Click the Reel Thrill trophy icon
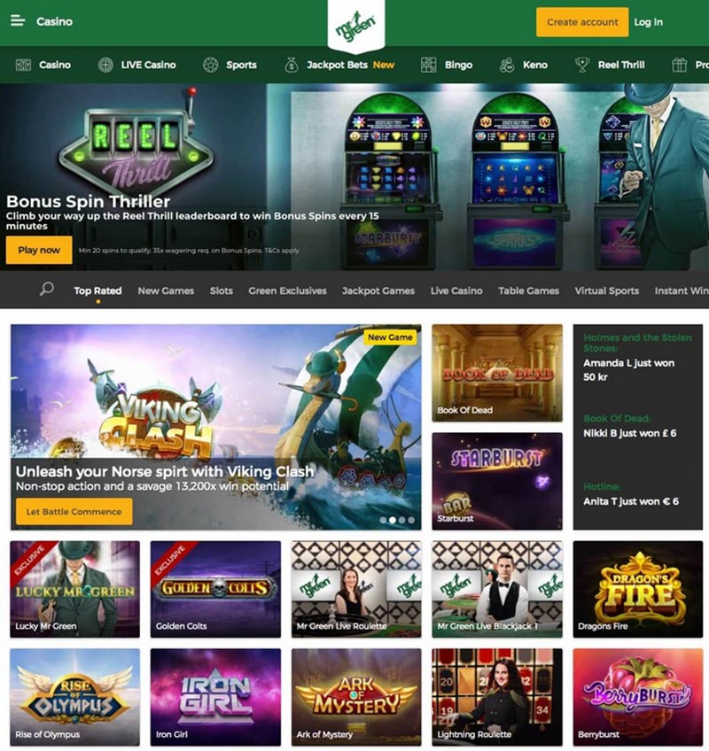Viewport: 709px width, 751px height. 582,65
